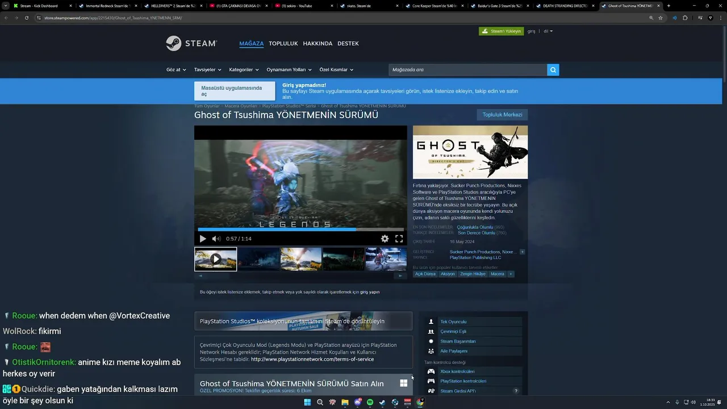This screenshot has height=409, width=727.
Task: Expand the Kategoriler dropdown
Action: click(x=244, y=70)
